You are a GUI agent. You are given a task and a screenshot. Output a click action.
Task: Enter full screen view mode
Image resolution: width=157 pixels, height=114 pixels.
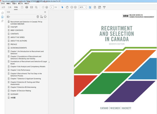(x=99, y=7)
